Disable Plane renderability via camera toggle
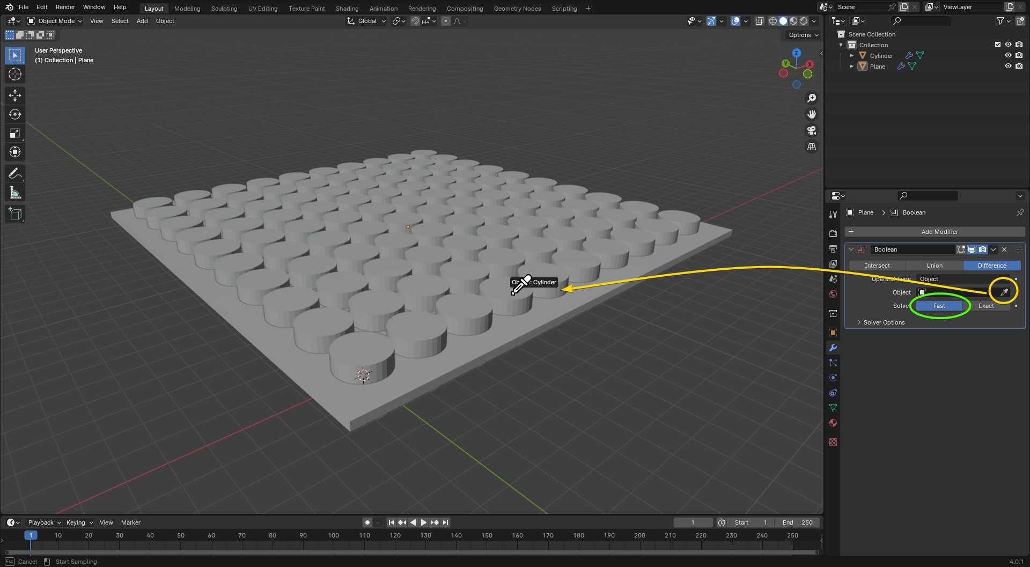Image resolution: width=1030 pixels, height=567 pixels. tap(1019, 66)
